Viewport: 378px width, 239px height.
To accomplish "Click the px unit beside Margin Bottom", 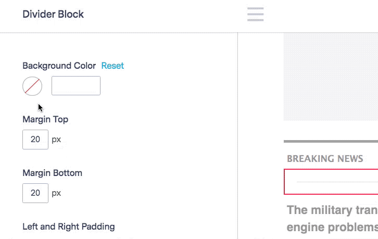I will (x=56, y=193).
